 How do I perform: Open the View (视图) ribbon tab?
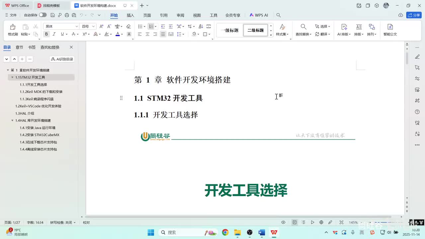pyautogui.click(x=197, y=15)
